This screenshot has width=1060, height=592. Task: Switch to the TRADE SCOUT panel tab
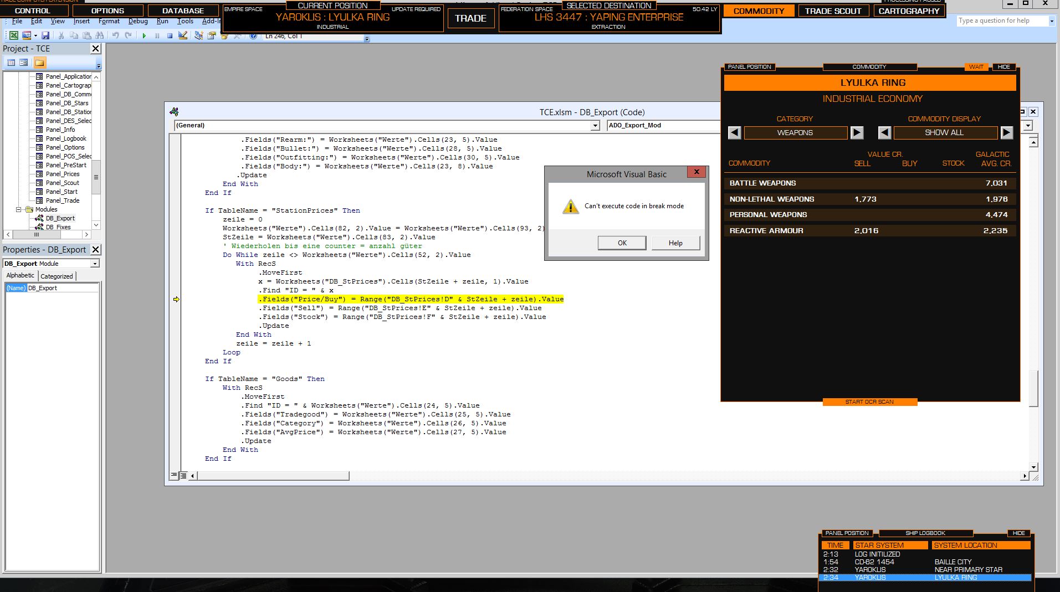tap(833, 11)
